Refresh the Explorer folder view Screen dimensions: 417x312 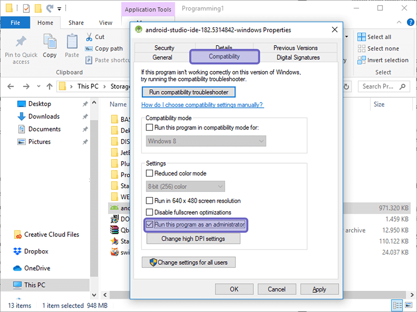click(346, 86)
